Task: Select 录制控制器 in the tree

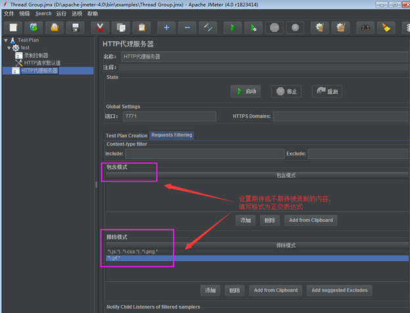Action: tap(36, 55)
